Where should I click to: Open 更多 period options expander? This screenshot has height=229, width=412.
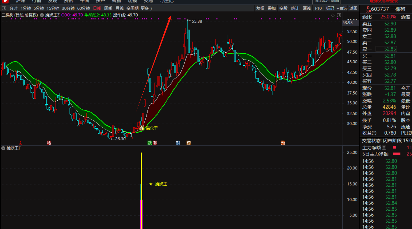coord(146,8)
